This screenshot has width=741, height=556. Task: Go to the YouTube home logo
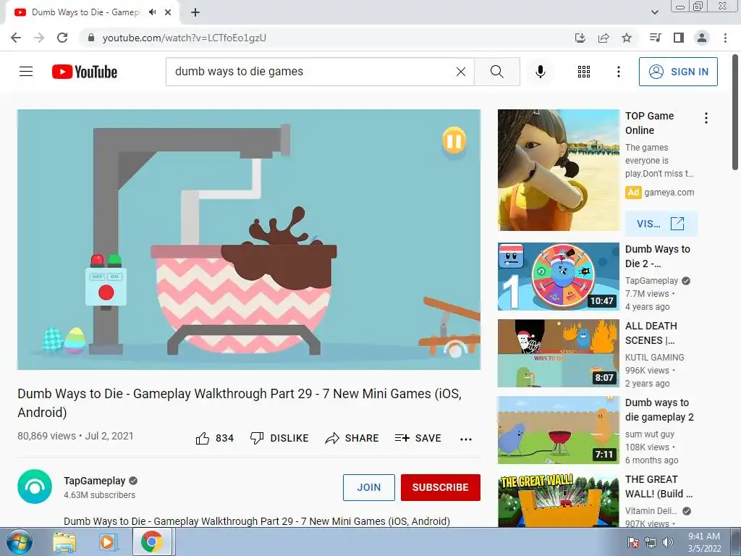click(x=85, y=72)
